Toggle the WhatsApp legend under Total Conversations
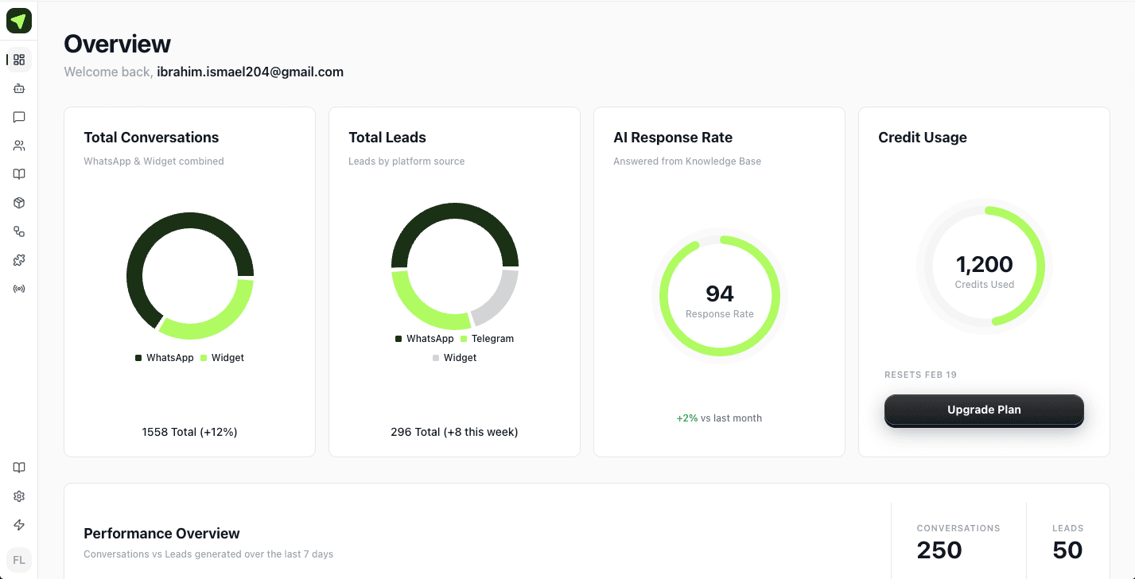 point(165,357)
